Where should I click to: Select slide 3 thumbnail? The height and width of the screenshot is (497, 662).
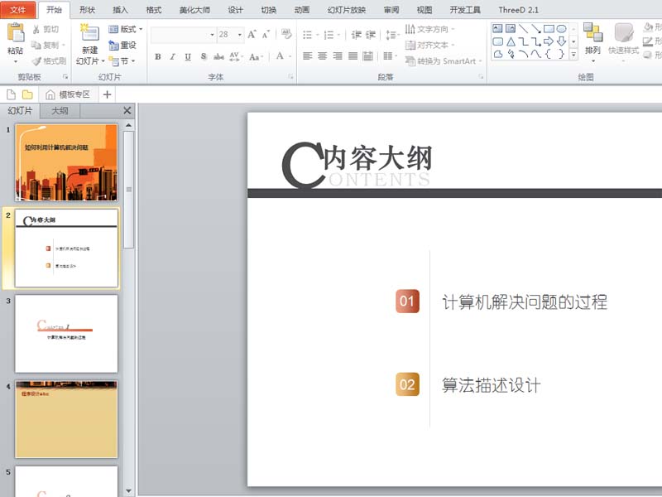click(x=67, y=334)
